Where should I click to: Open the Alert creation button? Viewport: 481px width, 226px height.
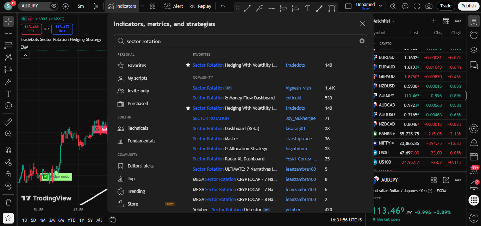[x=174, y=6]
